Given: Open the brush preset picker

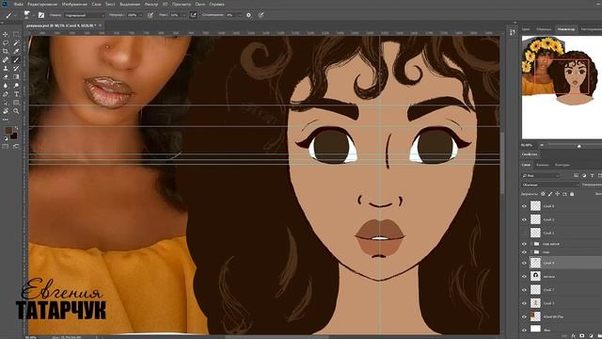Looking at the screenshot, I should pos(27,15).
